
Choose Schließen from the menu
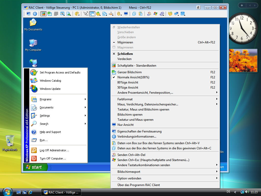pyautogui.click(x=165, y=54)
